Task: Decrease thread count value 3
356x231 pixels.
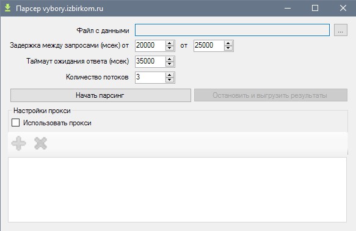Action: click(x=170, y=80)
